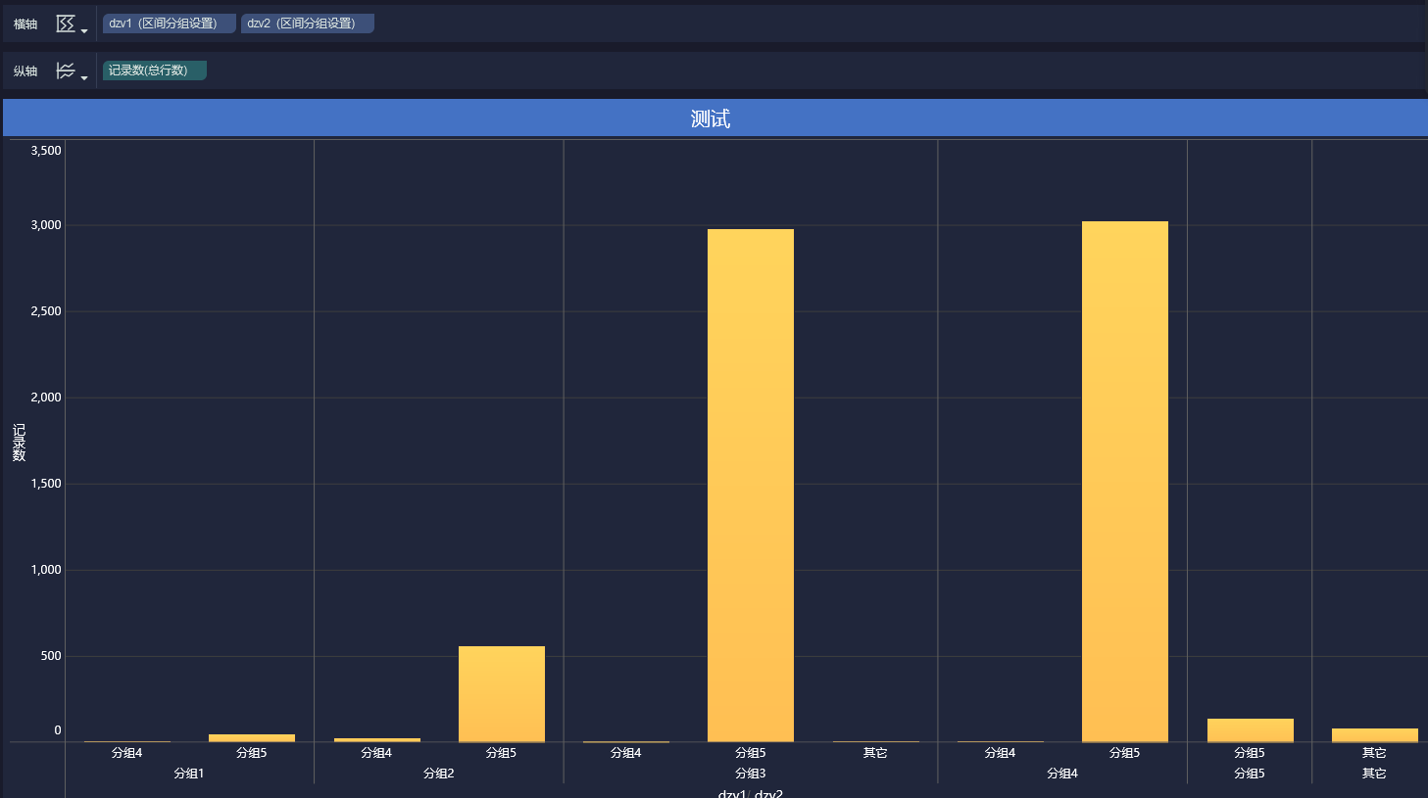Open dropdown arrow beside vertical axis icon
1428x798 pixels.
[84, 78]
